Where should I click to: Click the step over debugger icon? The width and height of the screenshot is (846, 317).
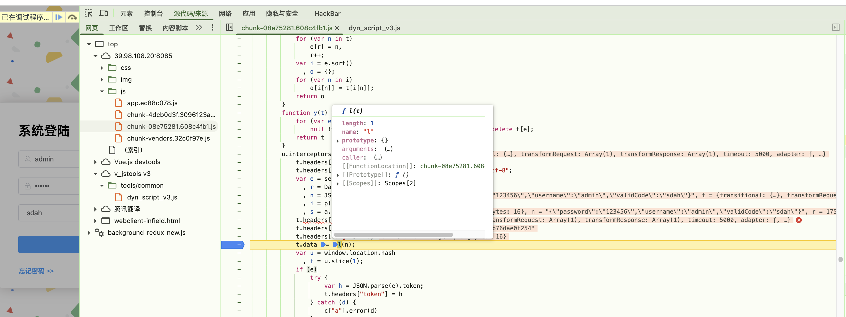[72, 17]
